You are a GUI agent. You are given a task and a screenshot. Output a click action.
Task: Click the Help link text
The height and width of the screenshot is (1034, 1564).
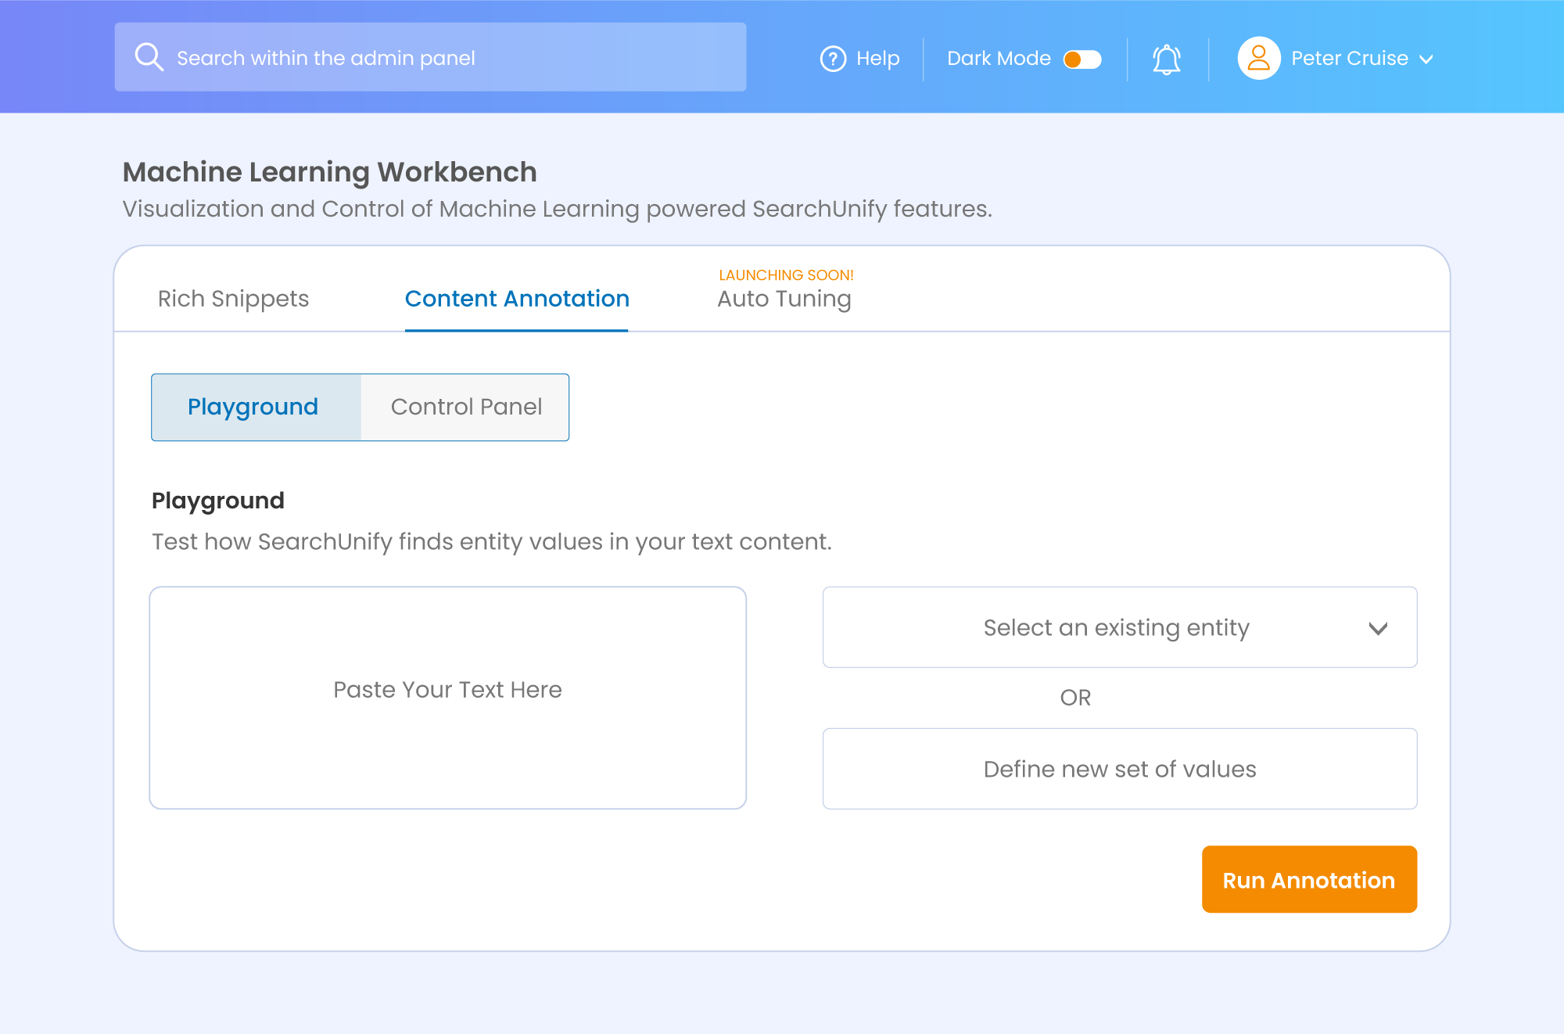(x=877, y=59)
